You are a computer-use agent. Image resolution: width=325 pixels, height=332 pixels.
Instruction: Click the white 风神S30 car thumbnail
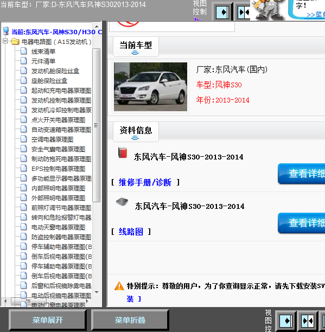(x=150, y=87)
